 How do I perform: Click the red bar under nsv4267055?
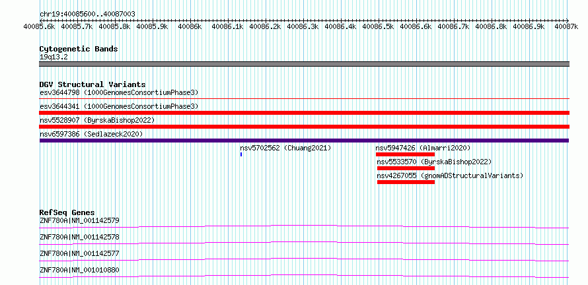point(406,182)
